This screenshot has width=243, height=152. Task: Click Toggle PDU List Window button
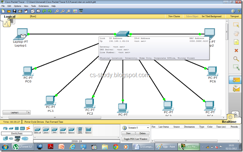135,139
